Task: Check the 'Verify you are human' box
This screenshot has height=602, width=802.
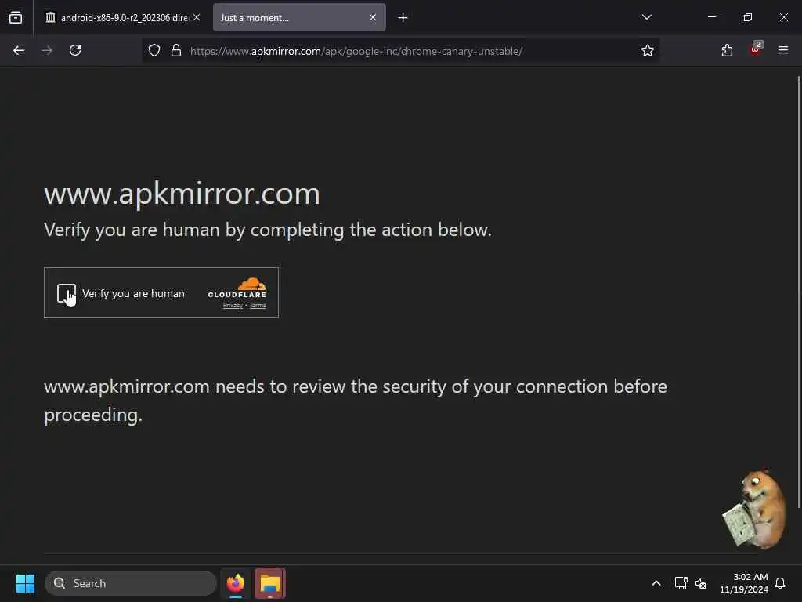Action: pos(67,293)
